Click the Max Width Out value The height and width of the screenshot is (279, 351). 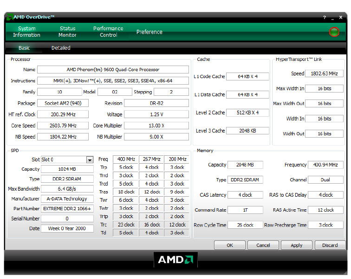[x=324, y=104]
